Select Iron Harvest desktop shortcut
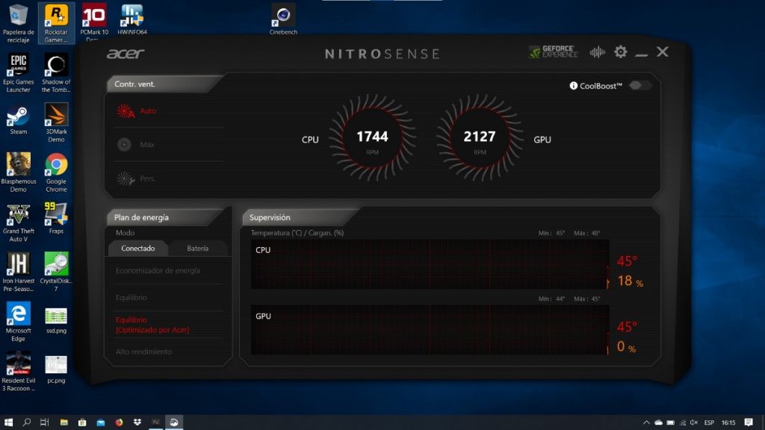The image size is (765, 430). point(19,272)
